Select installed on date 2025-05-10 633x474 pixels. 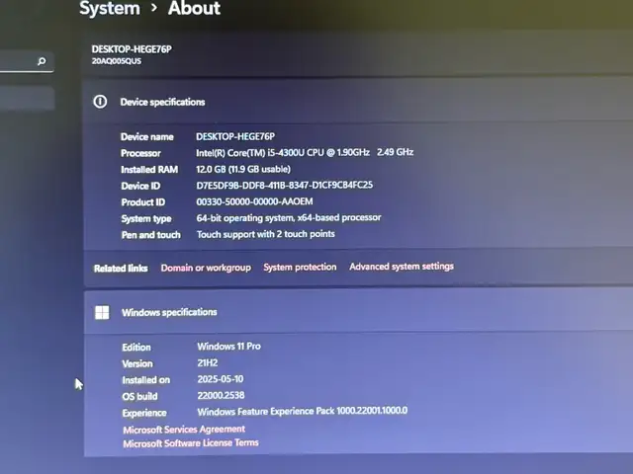(x=221, y=379)
